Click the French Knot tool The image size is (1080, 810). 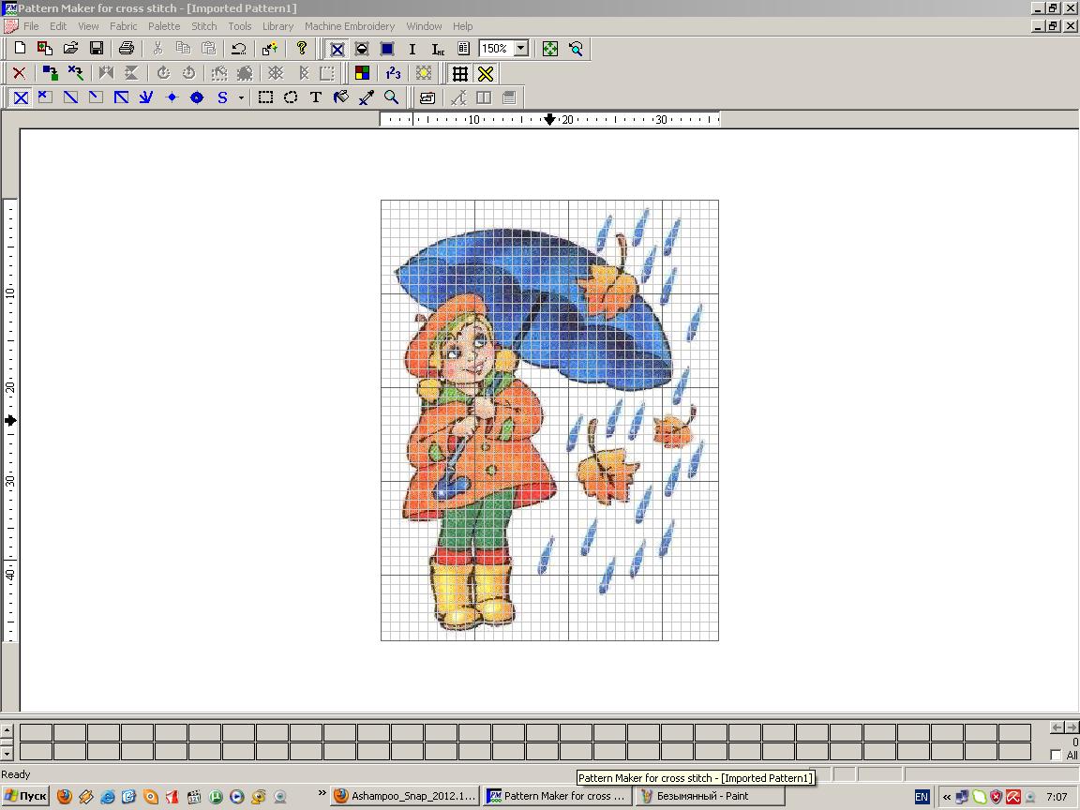click(x=197, y=97)
